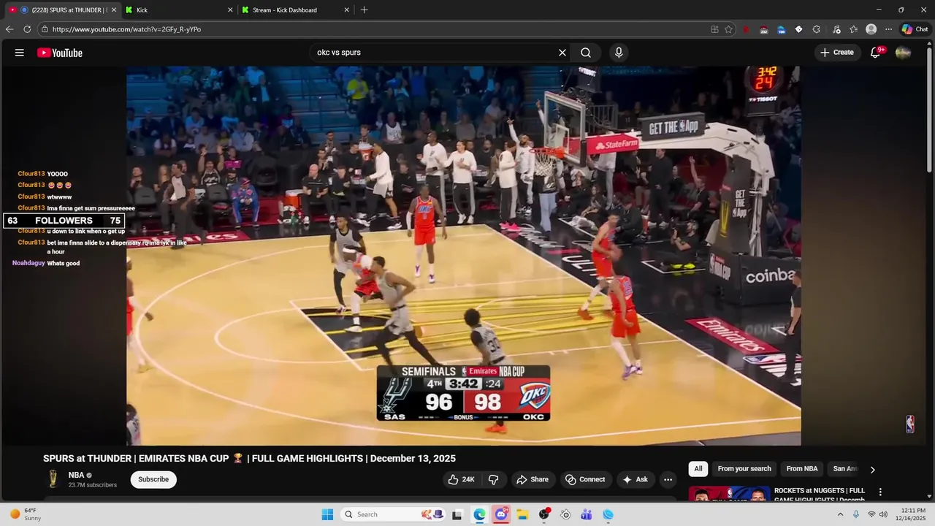The height and width of the screenshot is (526, 935).
Task: Open Discord from the taskbar
Action: 501,514
